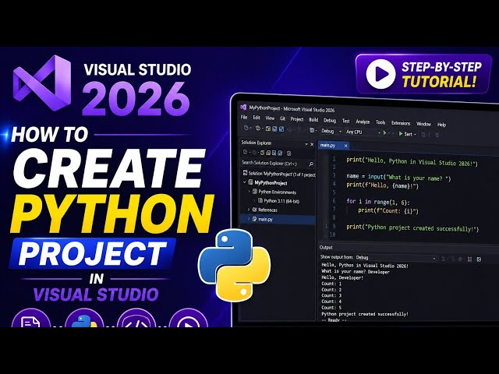Image resolution: width=499 pixels, height=374 pixels.
Task: Open the Tools menu
Action: click(380, 122)
